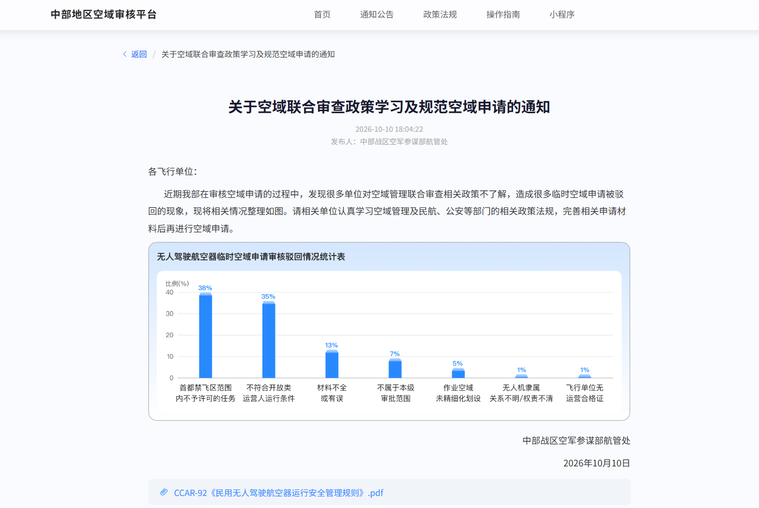Open the 小程序 navigation item
The height and width of the screenshot is (508, 759).
tap(562, 15)
